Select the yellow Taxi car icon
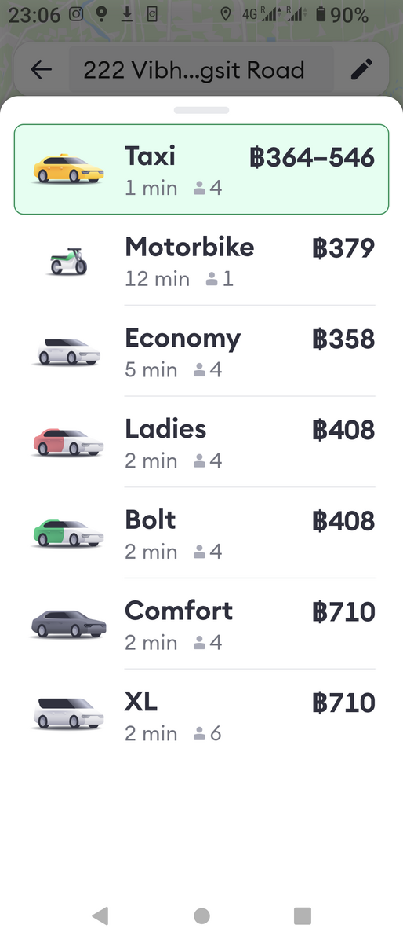403x943 pixels. click(69, 169)
